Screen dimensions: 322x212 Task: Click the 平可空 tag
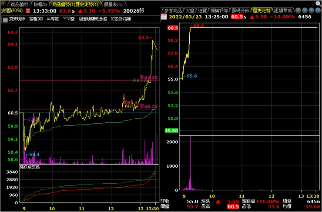69,19
